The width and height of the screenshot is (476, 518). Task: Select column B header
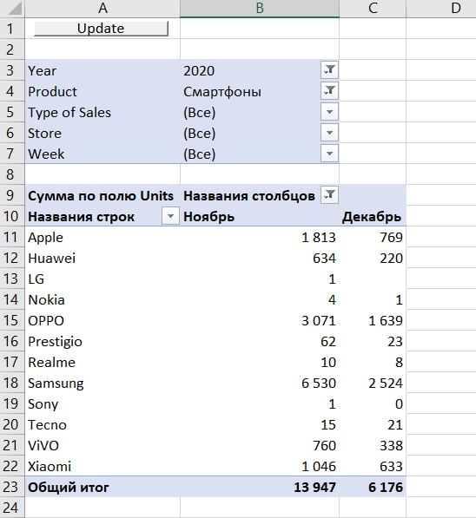260,9
